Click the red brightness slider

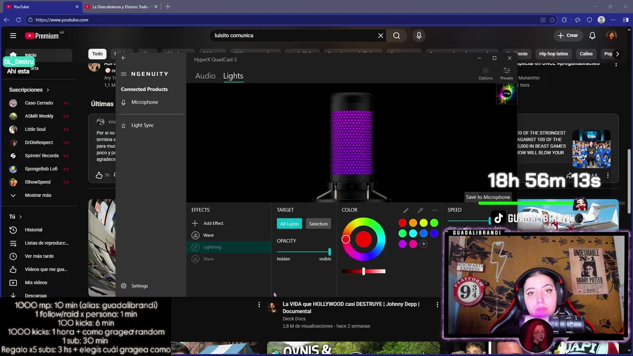click(x=363, y=271)
